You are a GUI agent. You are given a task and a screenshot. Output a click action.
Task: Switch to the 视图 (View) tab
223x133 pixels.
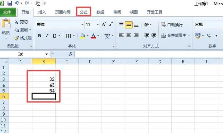click(134, 12)
